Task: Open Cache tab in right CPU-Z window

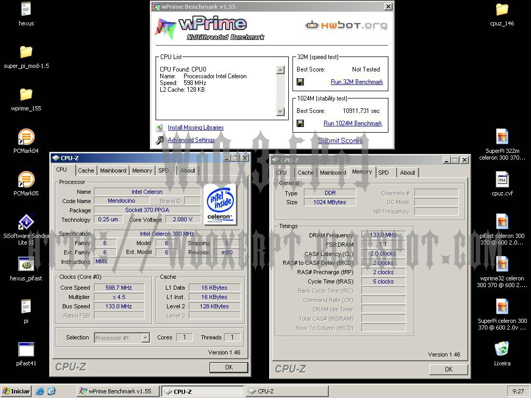Action: pos(305,173)
